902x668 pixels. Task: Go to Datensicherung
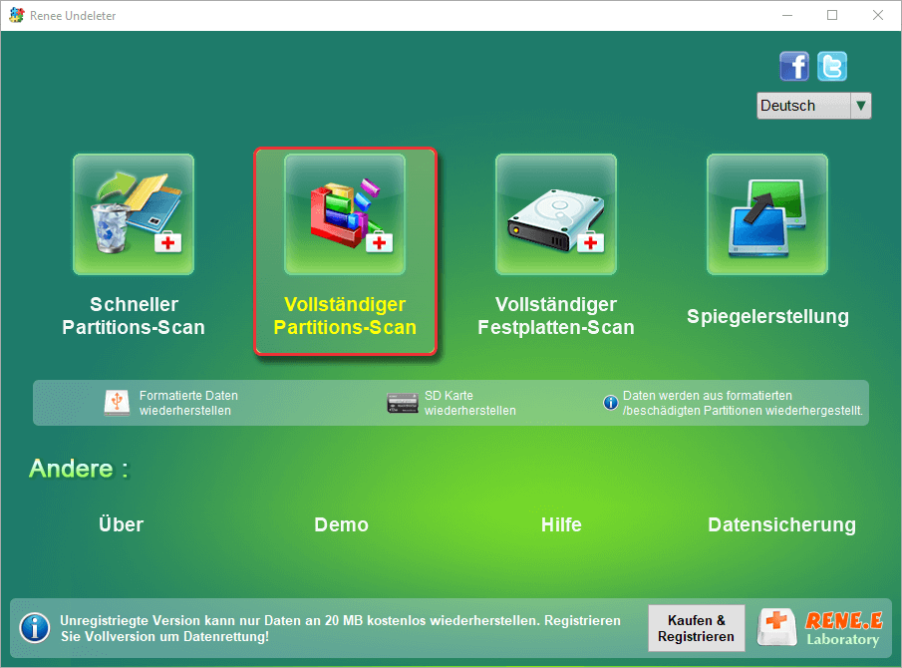[781, 524]
